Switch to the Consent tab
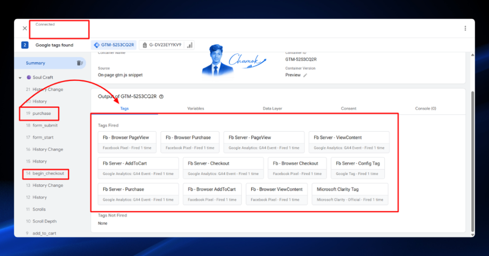Screen dimensions: 489x256 pos(348,108)
